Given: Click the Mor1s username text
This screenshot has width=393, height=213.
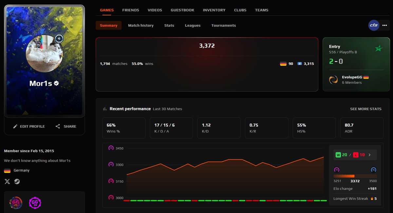Looking at the screenshot, I should pos(41,83).
